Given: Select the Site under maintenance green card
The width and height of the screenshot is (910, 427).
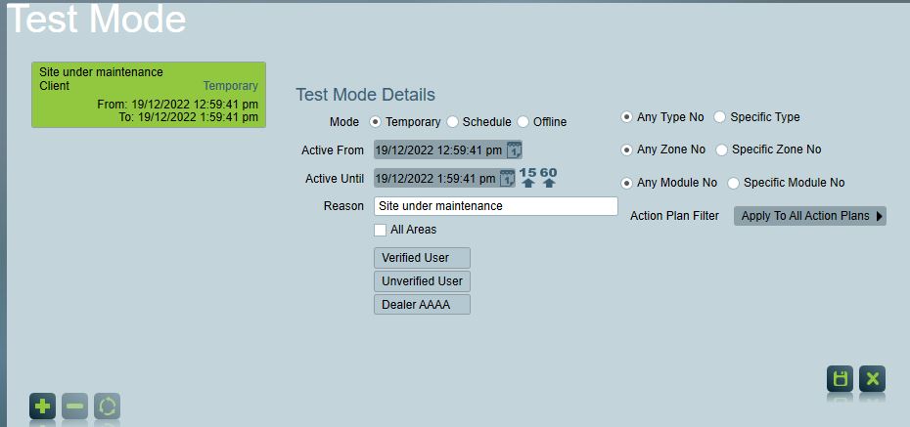Looking at the screenshot, I should click(149, 95).
